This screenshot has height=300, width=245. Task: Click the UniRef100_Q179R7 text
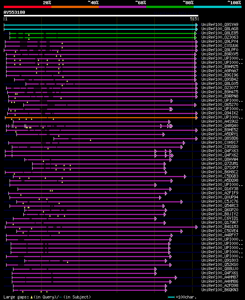point(220,223)
